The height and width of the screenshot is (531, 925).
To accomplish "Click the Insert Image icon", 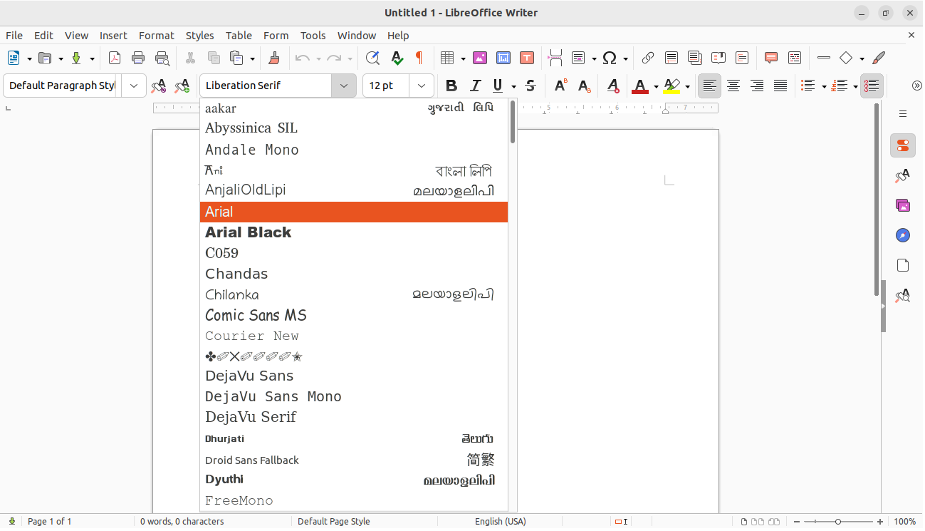I will point(479,58).
